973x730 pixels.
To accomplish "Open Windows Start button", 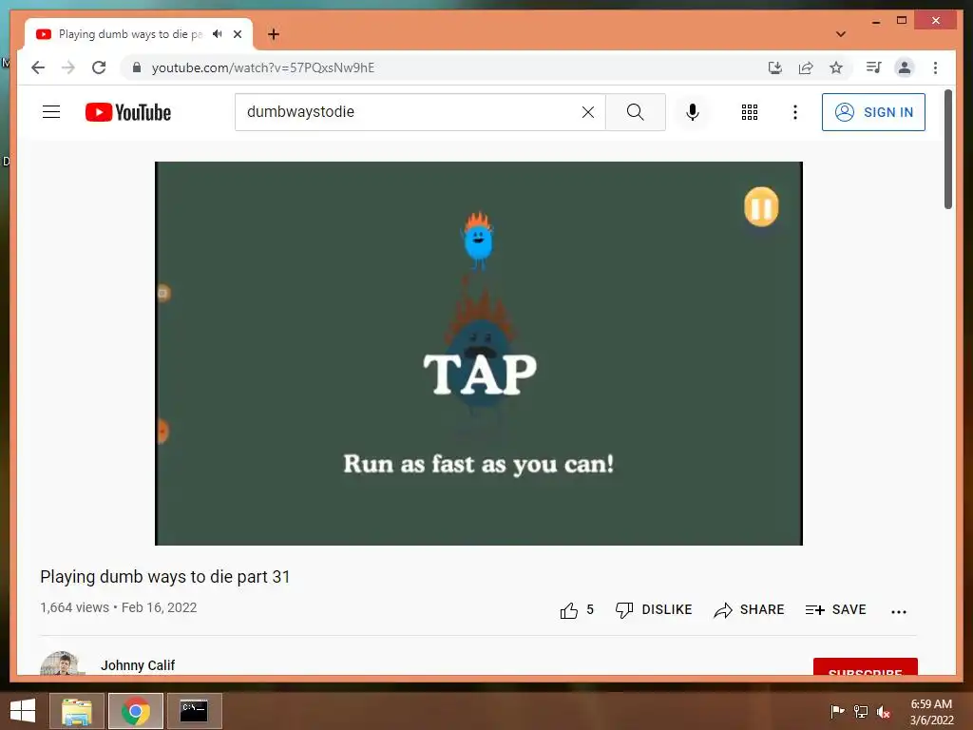I will 23,711.
